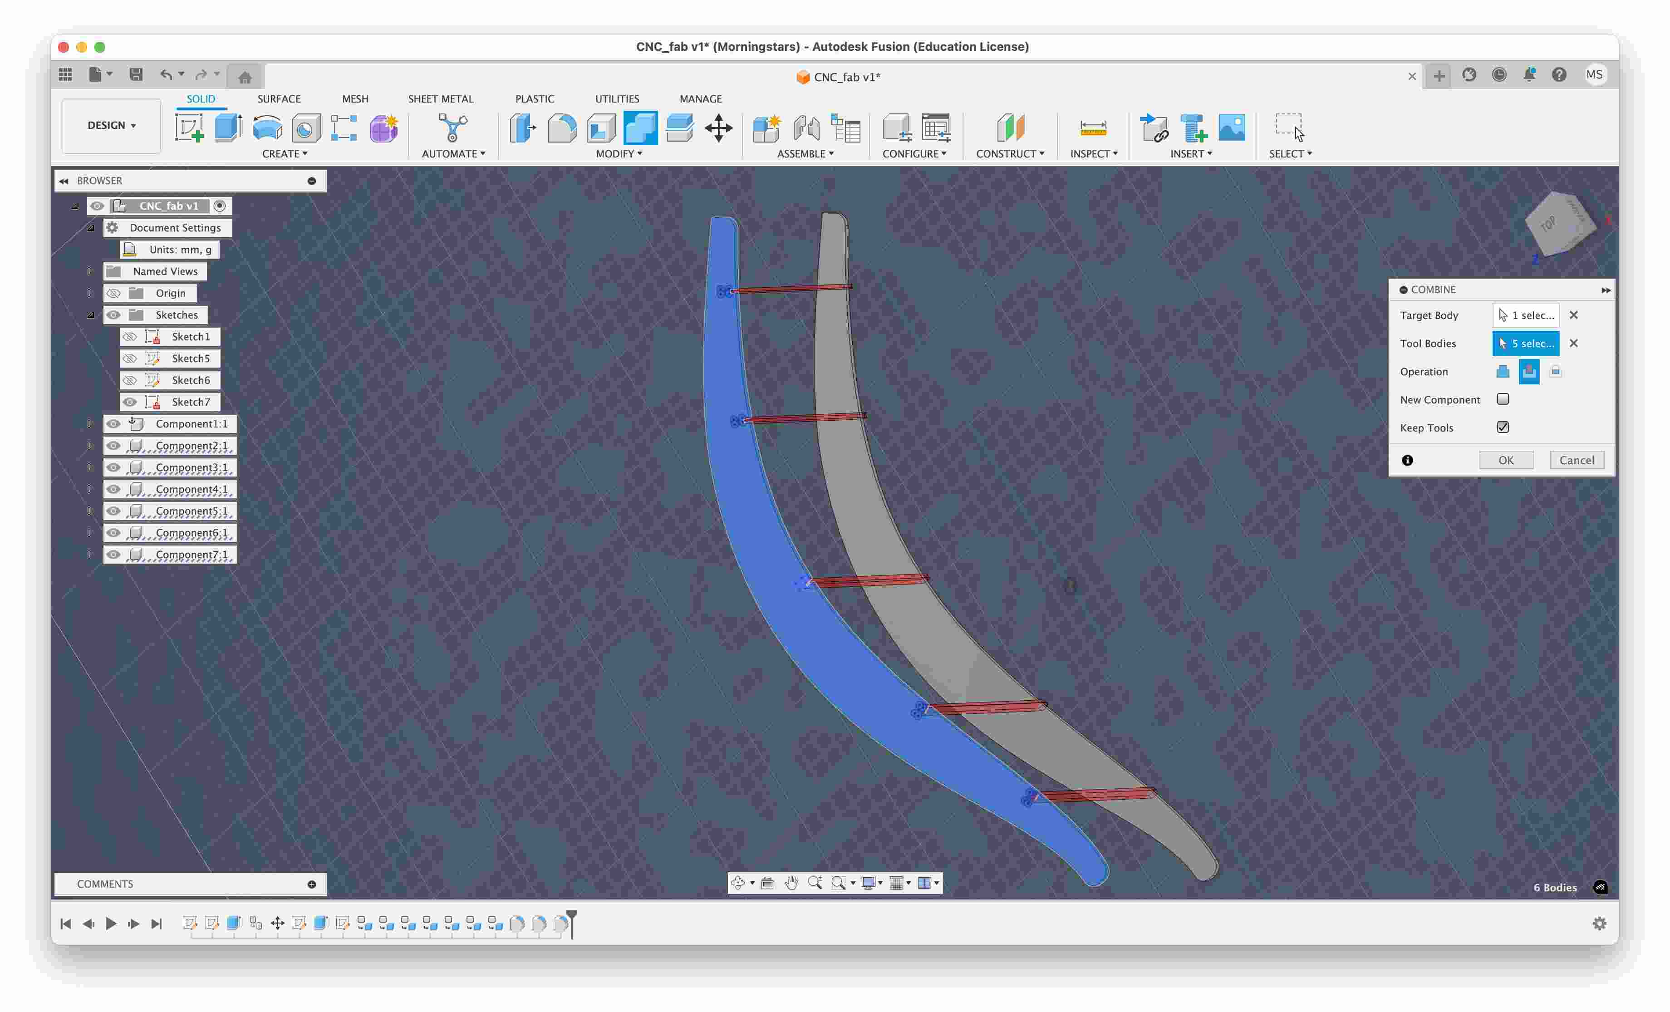Viewport: 1670px width, 1012px height.
Task: Select the Offset Plane construct tool
Action: [1010, 128]
